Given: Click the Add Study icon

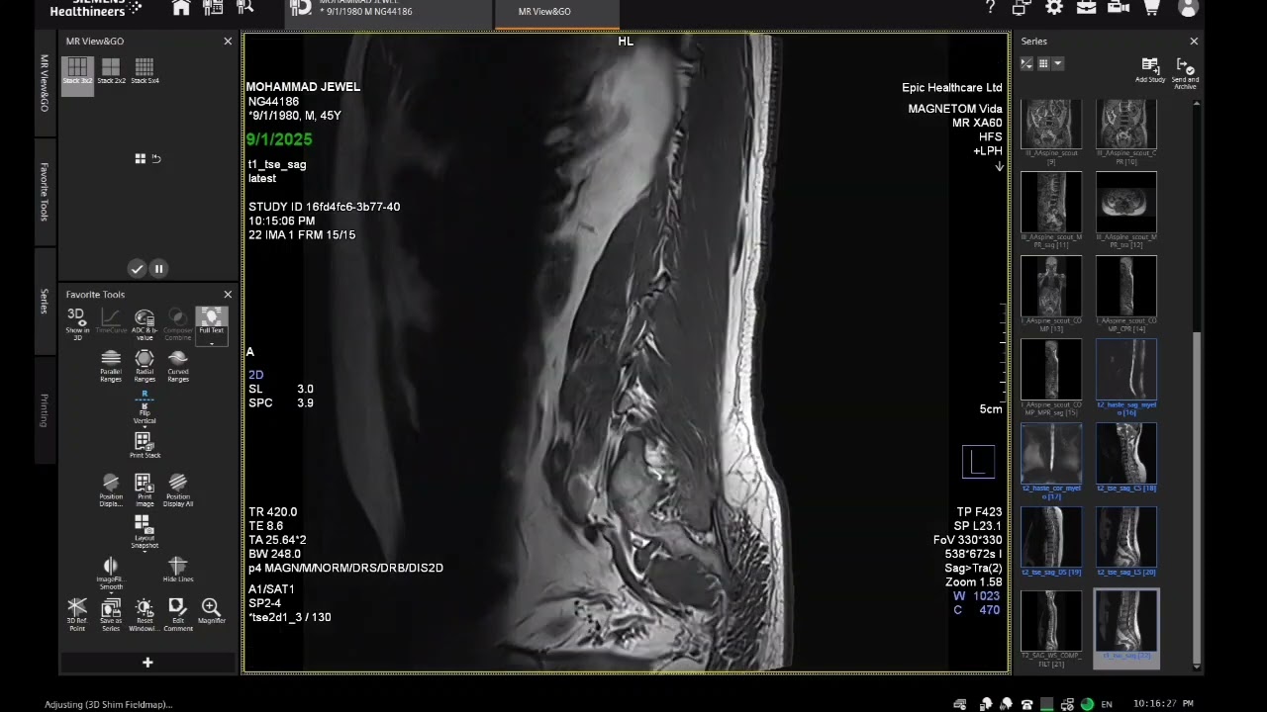Looking at the screenshot, I should 1150,70.
